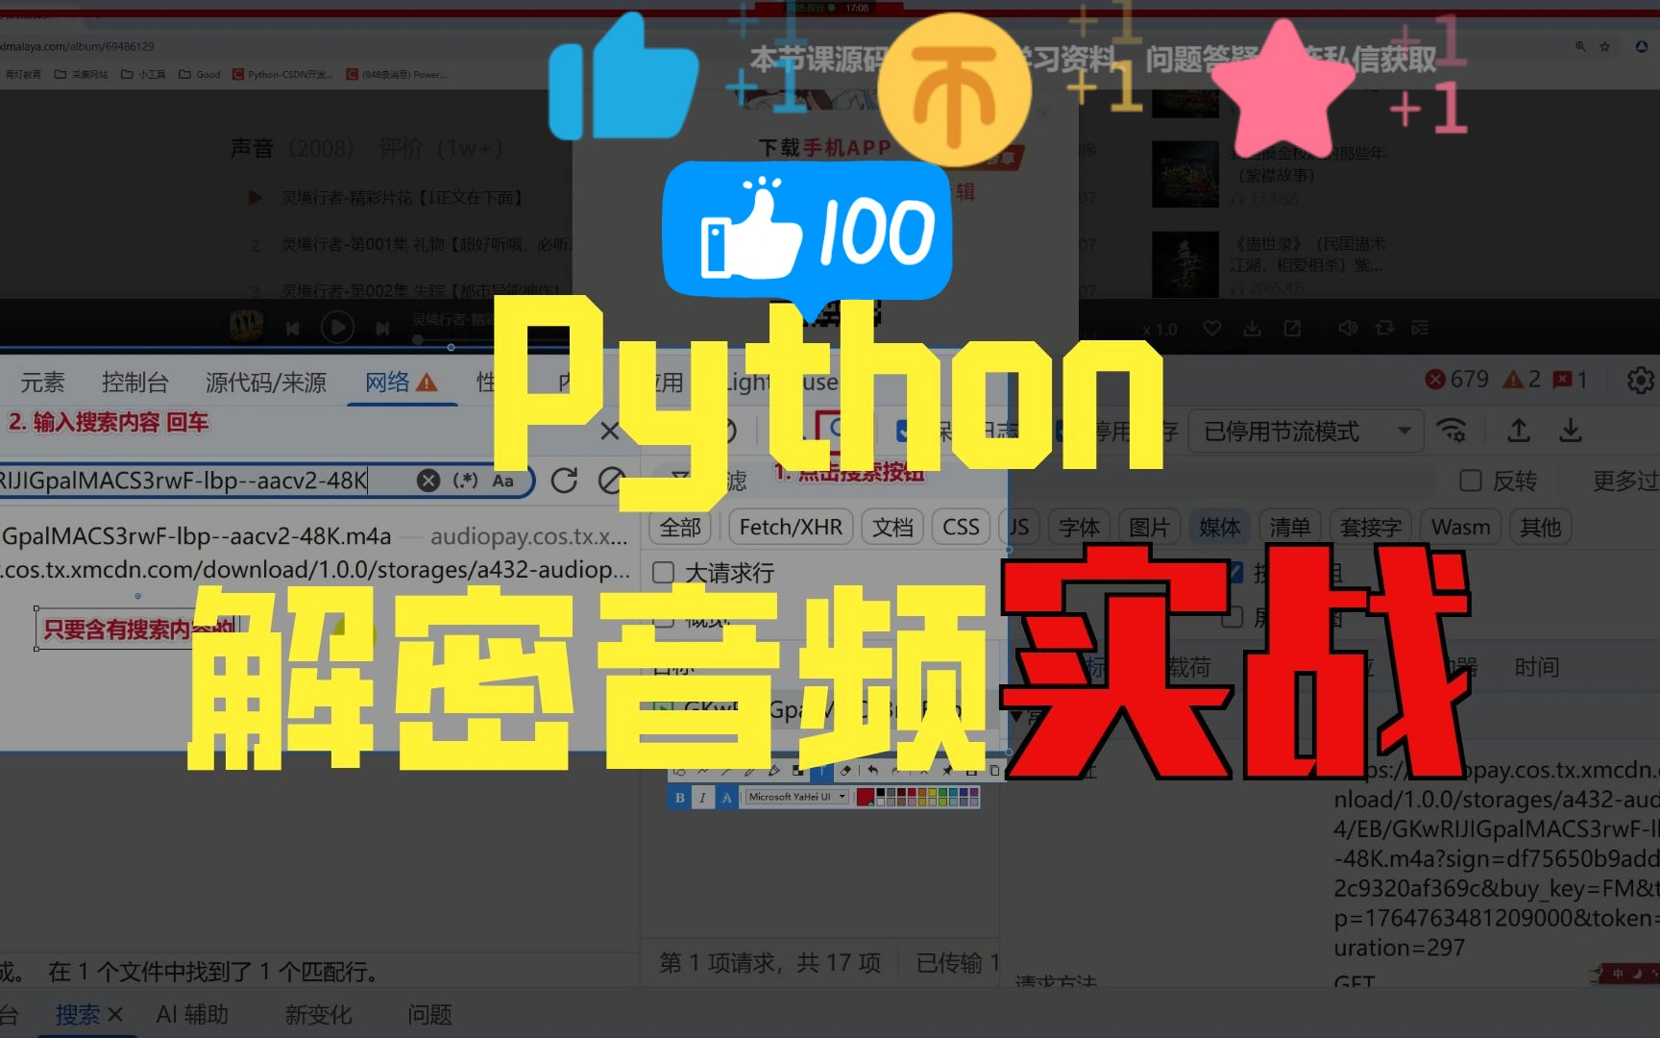This screenshot has width=1660, height=1038.
Task: Mute the player volume
Action: tap(1348, 329)
